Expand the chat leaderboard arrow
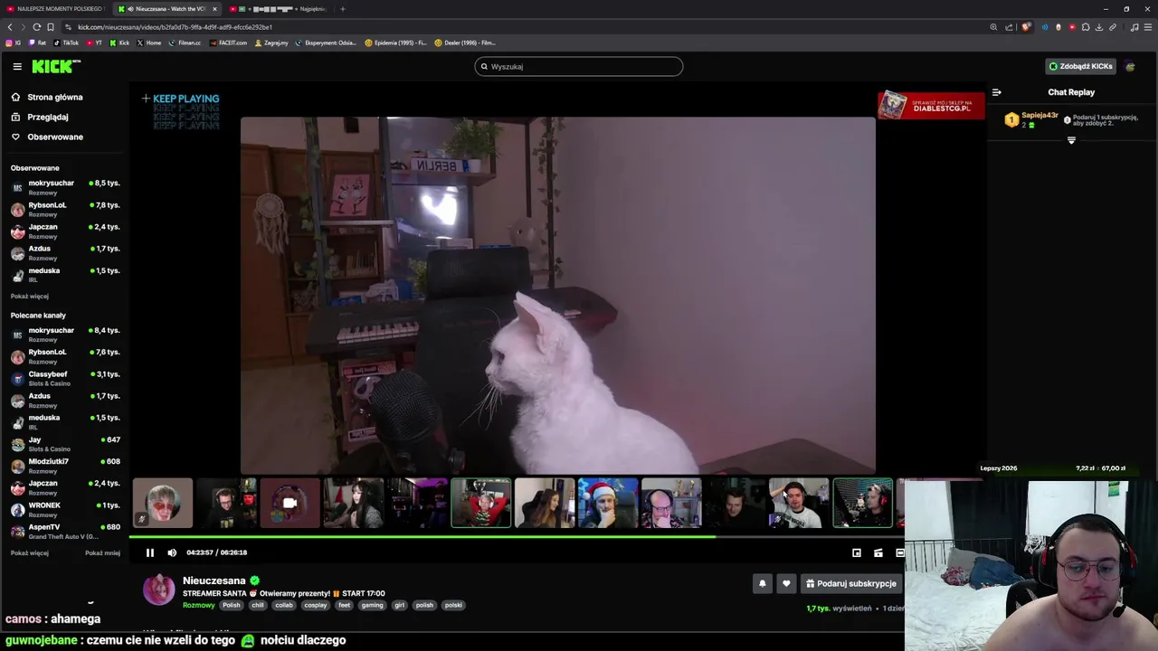 [x=1071, y=140]
